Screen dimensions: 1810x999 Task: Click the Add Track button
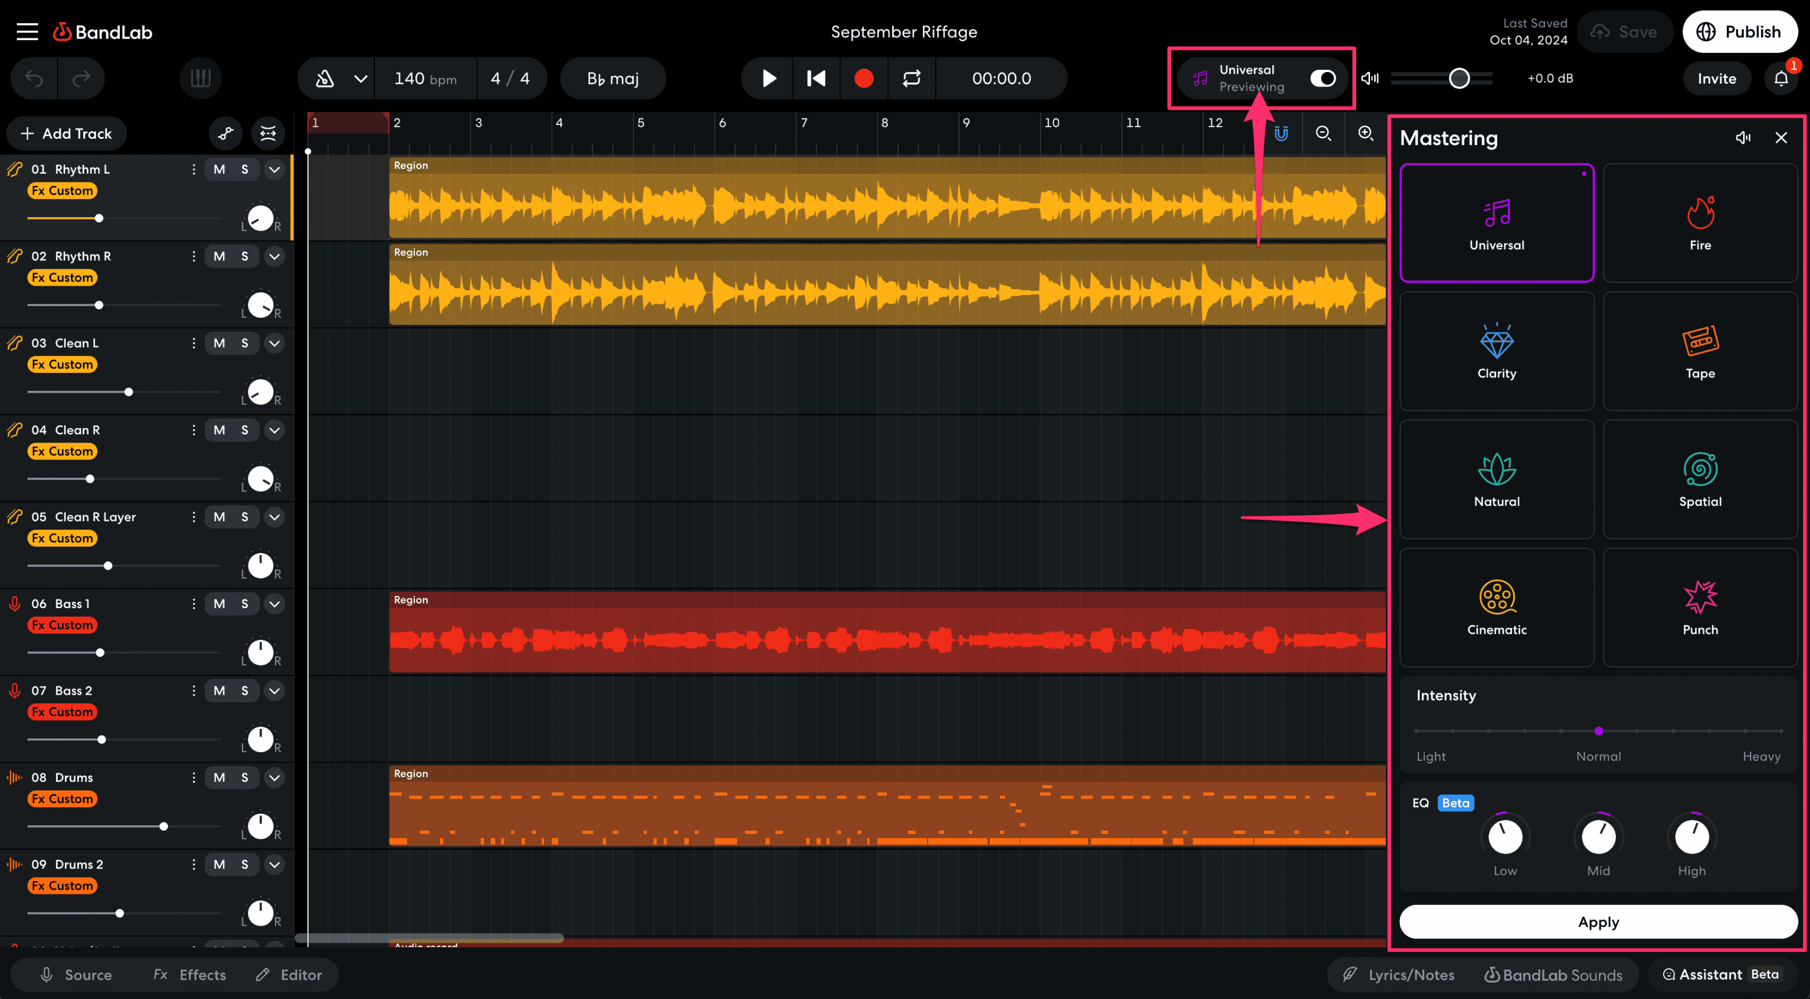tap(67, 134)
